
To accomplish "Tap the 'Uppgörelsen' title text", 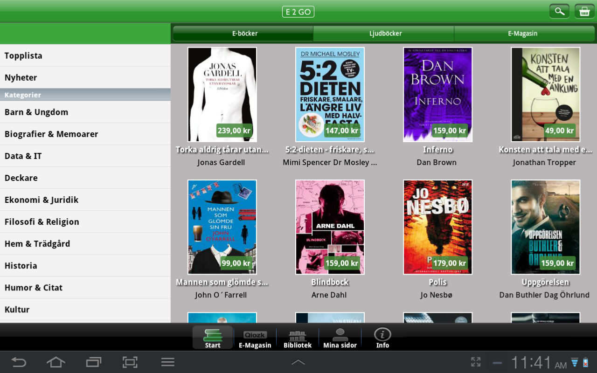I will click(x=545, y=282).
